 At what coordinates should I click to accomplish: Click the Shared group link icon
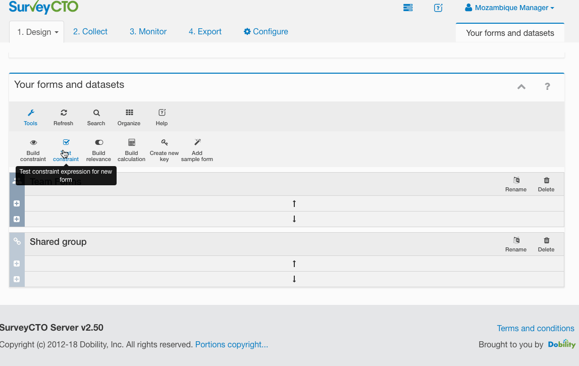(17, 241)
